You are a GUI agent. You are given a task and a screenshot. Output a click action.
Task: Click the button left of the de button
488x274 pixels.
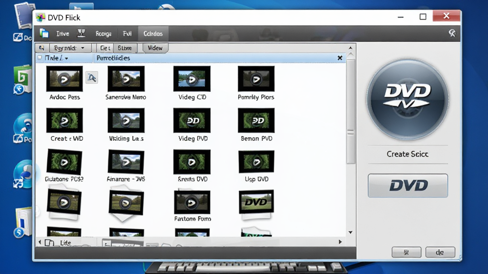(406, 252)
